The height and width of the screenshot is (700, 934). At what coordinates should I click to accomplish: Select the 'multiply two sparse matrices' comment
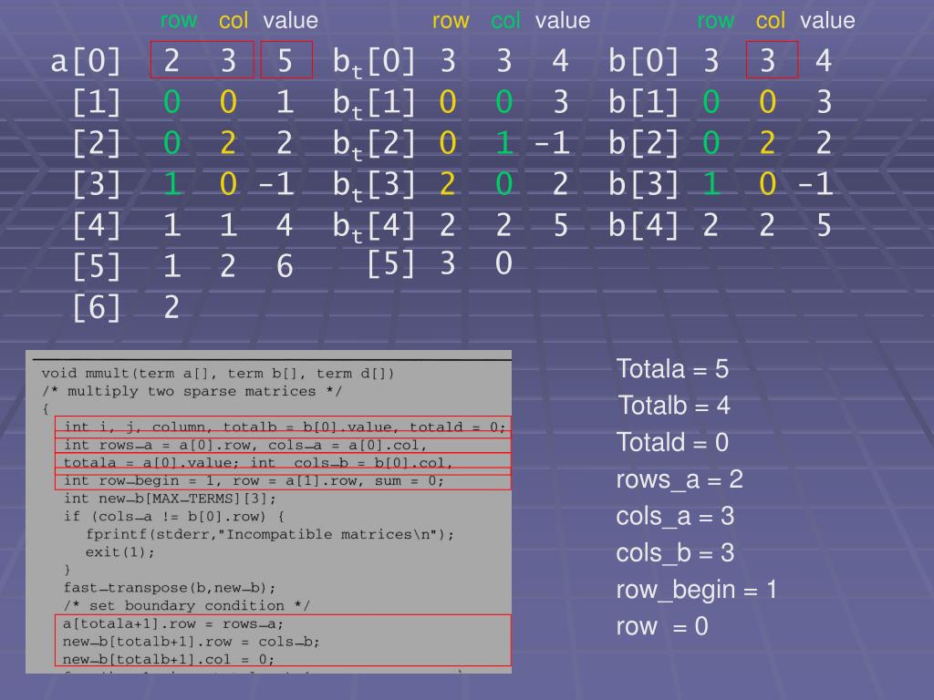[x=192, y=392]
